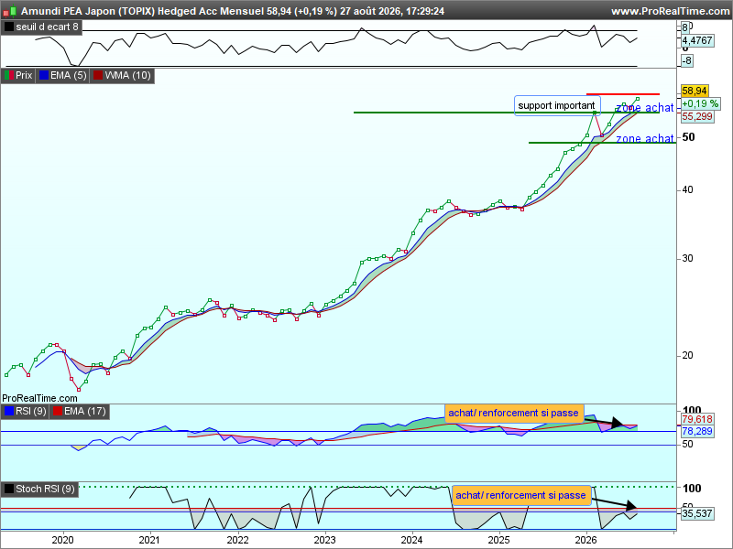The image size is (733, 549).
Task: Select lower 'zone achat' text near 50
Action: tap(645, 139)
